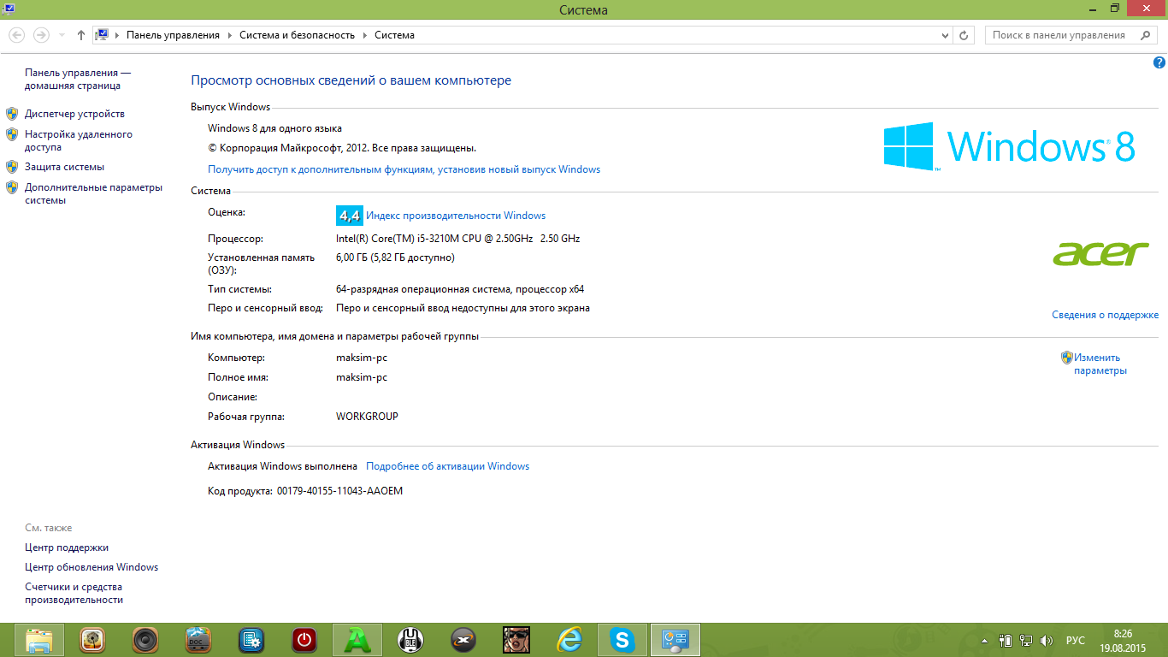The width and height of the screenshot is (1168, 657).
Task: Select the Control Panel taskbar window
Action: 675,640
